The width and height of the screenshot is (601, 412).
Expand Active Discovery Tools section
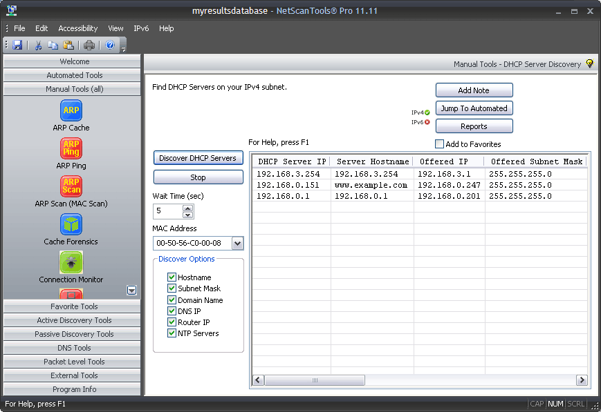coord(72,320)
